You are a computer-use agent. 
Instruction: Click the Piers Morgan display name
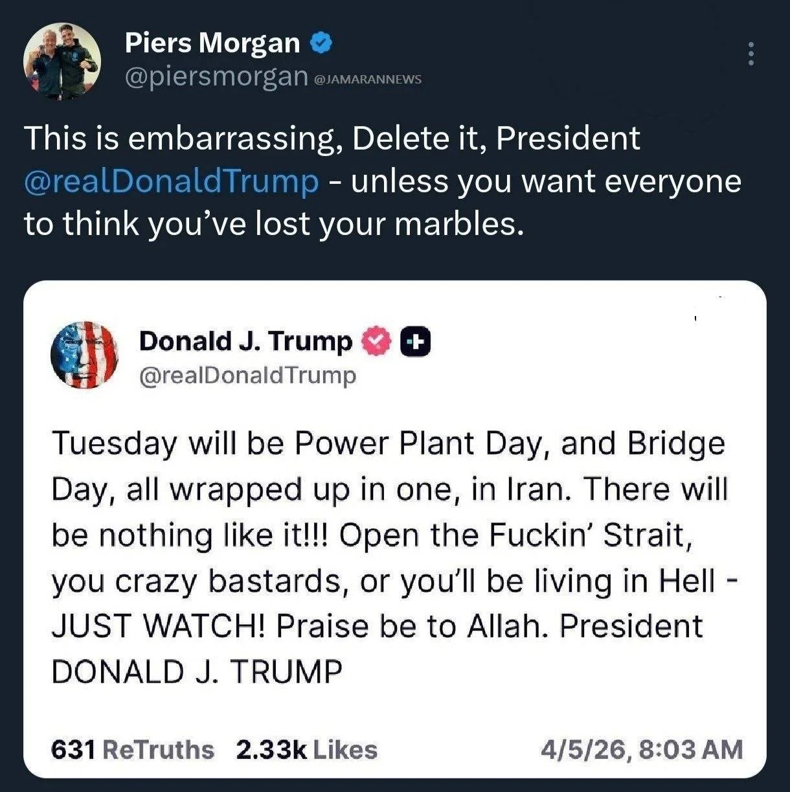point(212,43)
